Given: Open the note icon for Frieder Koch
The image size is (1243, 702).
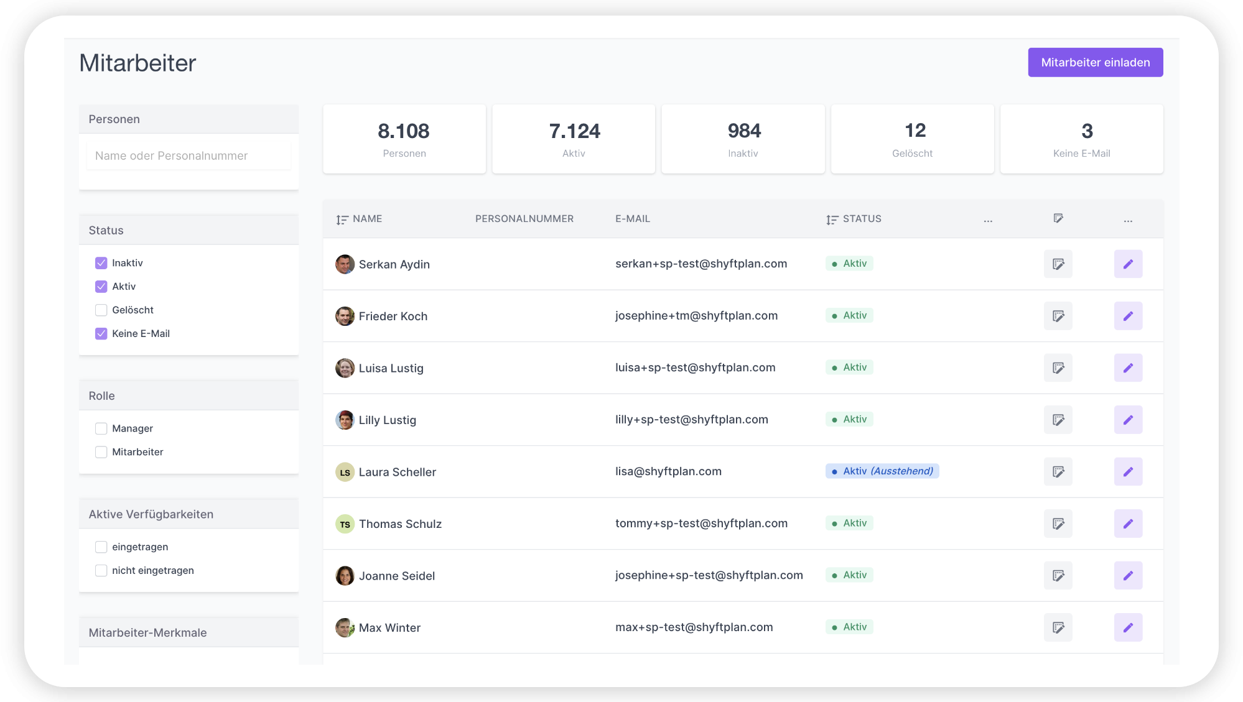Looking at the screenshot, I should pyautogui.click(x=1058, y=316).
